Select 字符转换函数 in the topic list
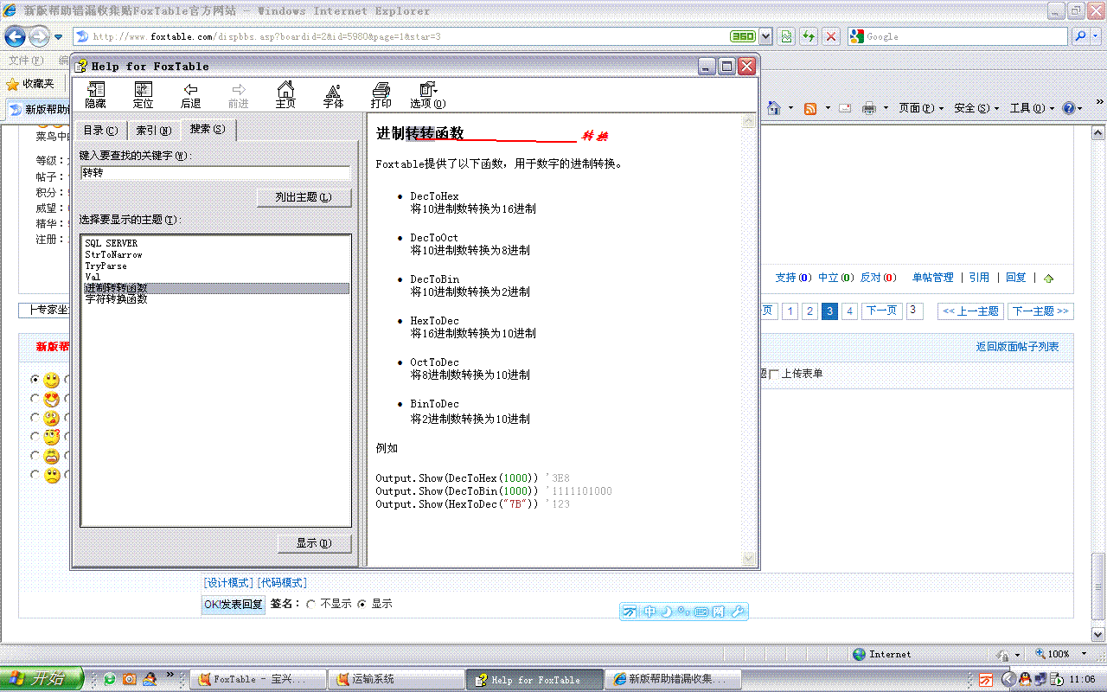Image resolution: width=1107 pixels, height=692 pixels. coord(116,299)
